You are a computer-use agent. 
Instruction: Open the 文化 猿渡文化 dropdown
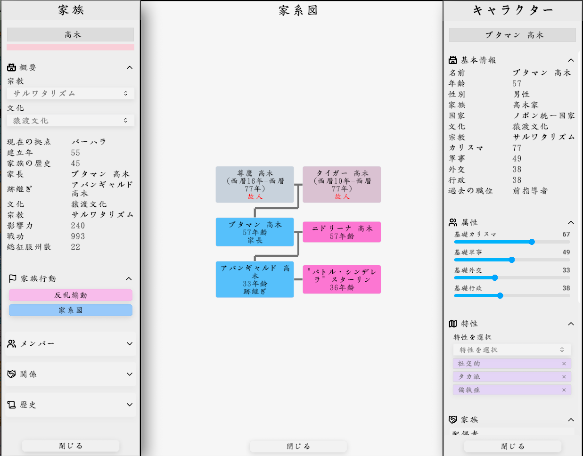click(71, 121)
